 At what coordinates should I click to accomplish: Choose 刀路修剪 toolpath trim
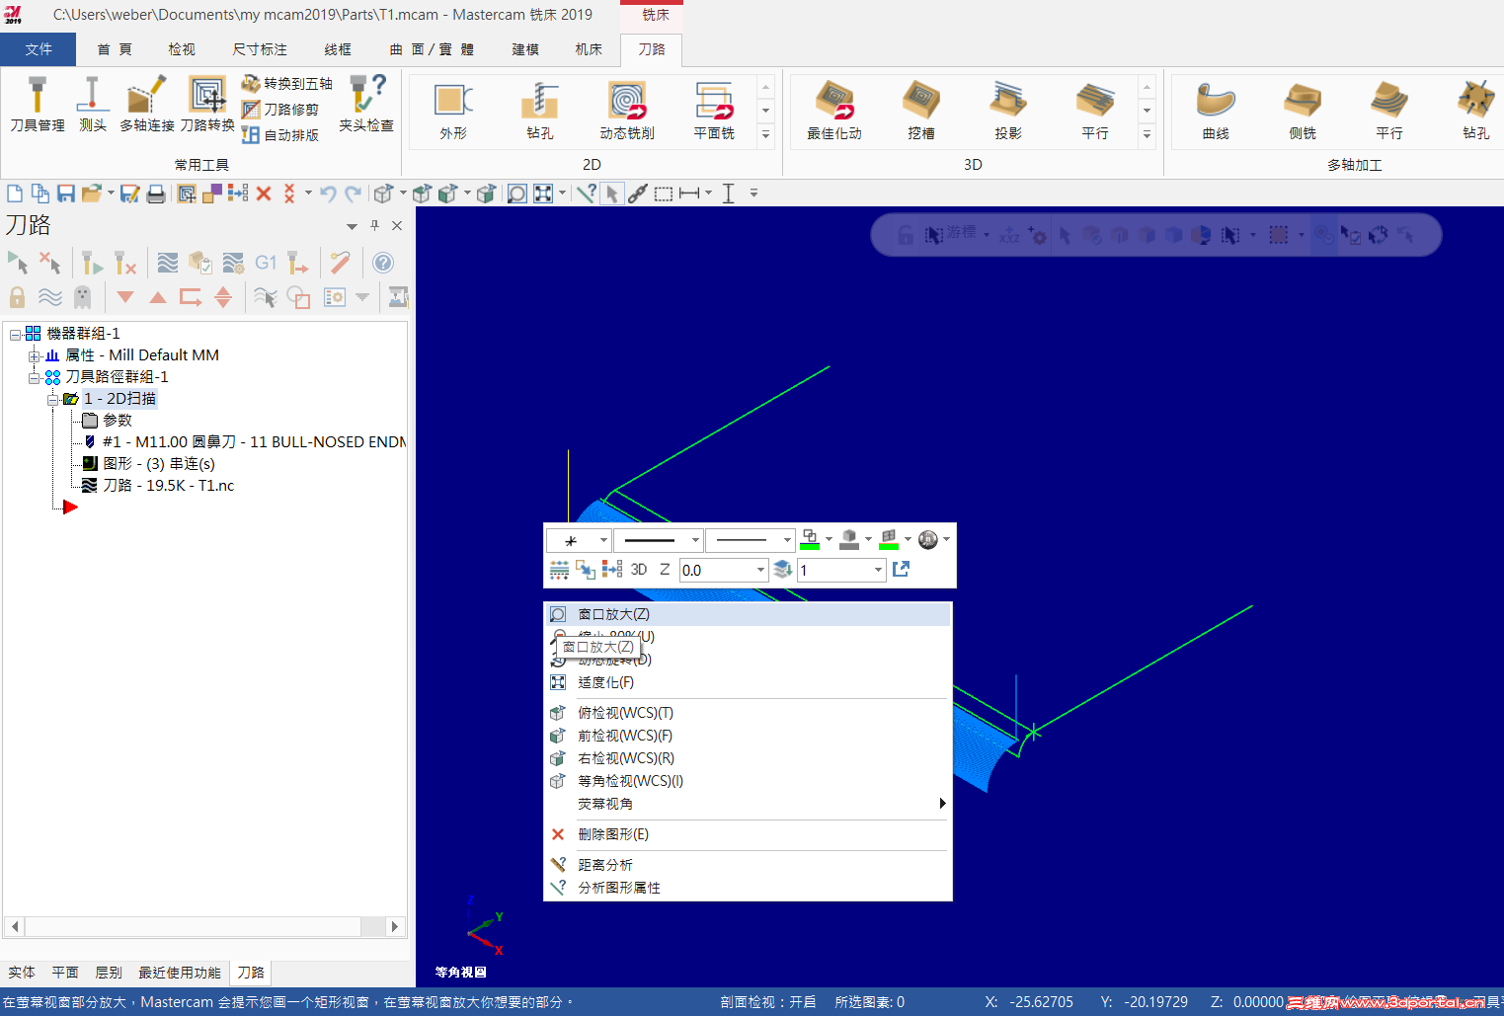pyautogui.click(x=280, y=110)
